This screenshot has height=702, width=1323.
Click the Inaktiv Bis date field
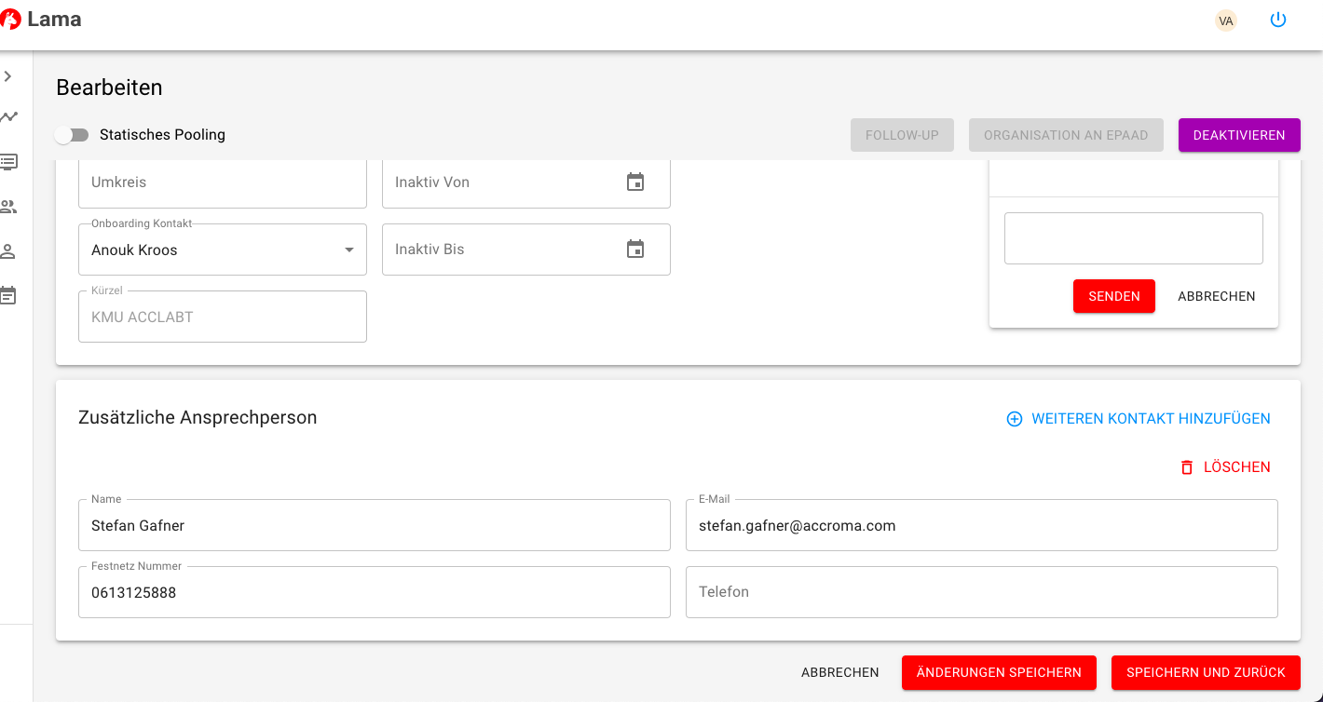(x=526, y=250)
